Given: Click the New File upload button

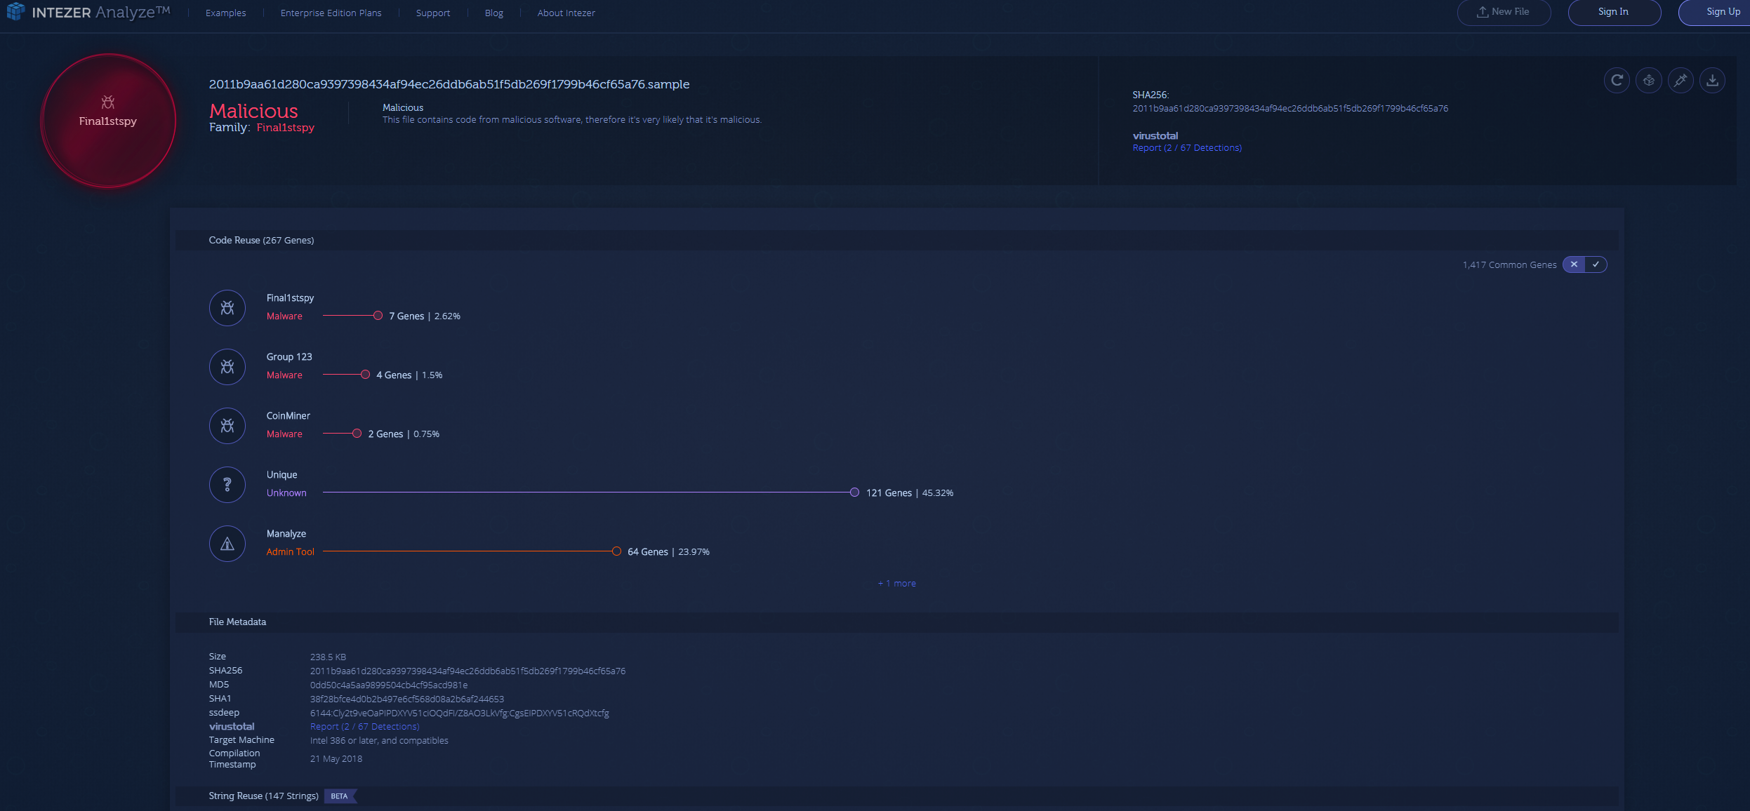Looking at the screenshot, I should click(x=1503, y=12).
